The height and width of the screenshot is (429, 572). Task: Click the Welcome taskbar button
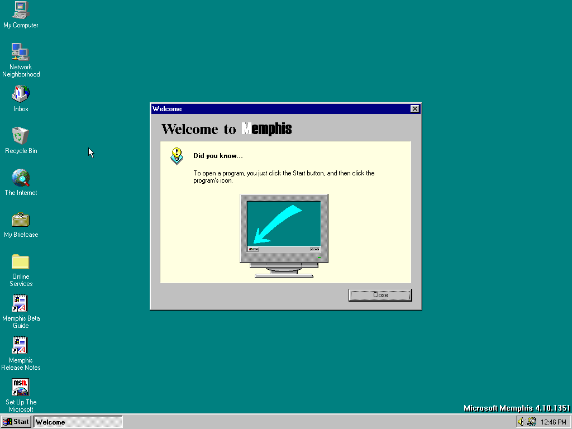(78, 422)
